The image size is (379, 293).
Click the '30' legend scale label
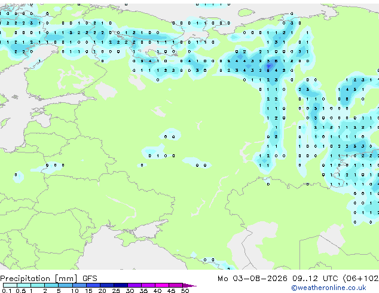click(130, 291)
